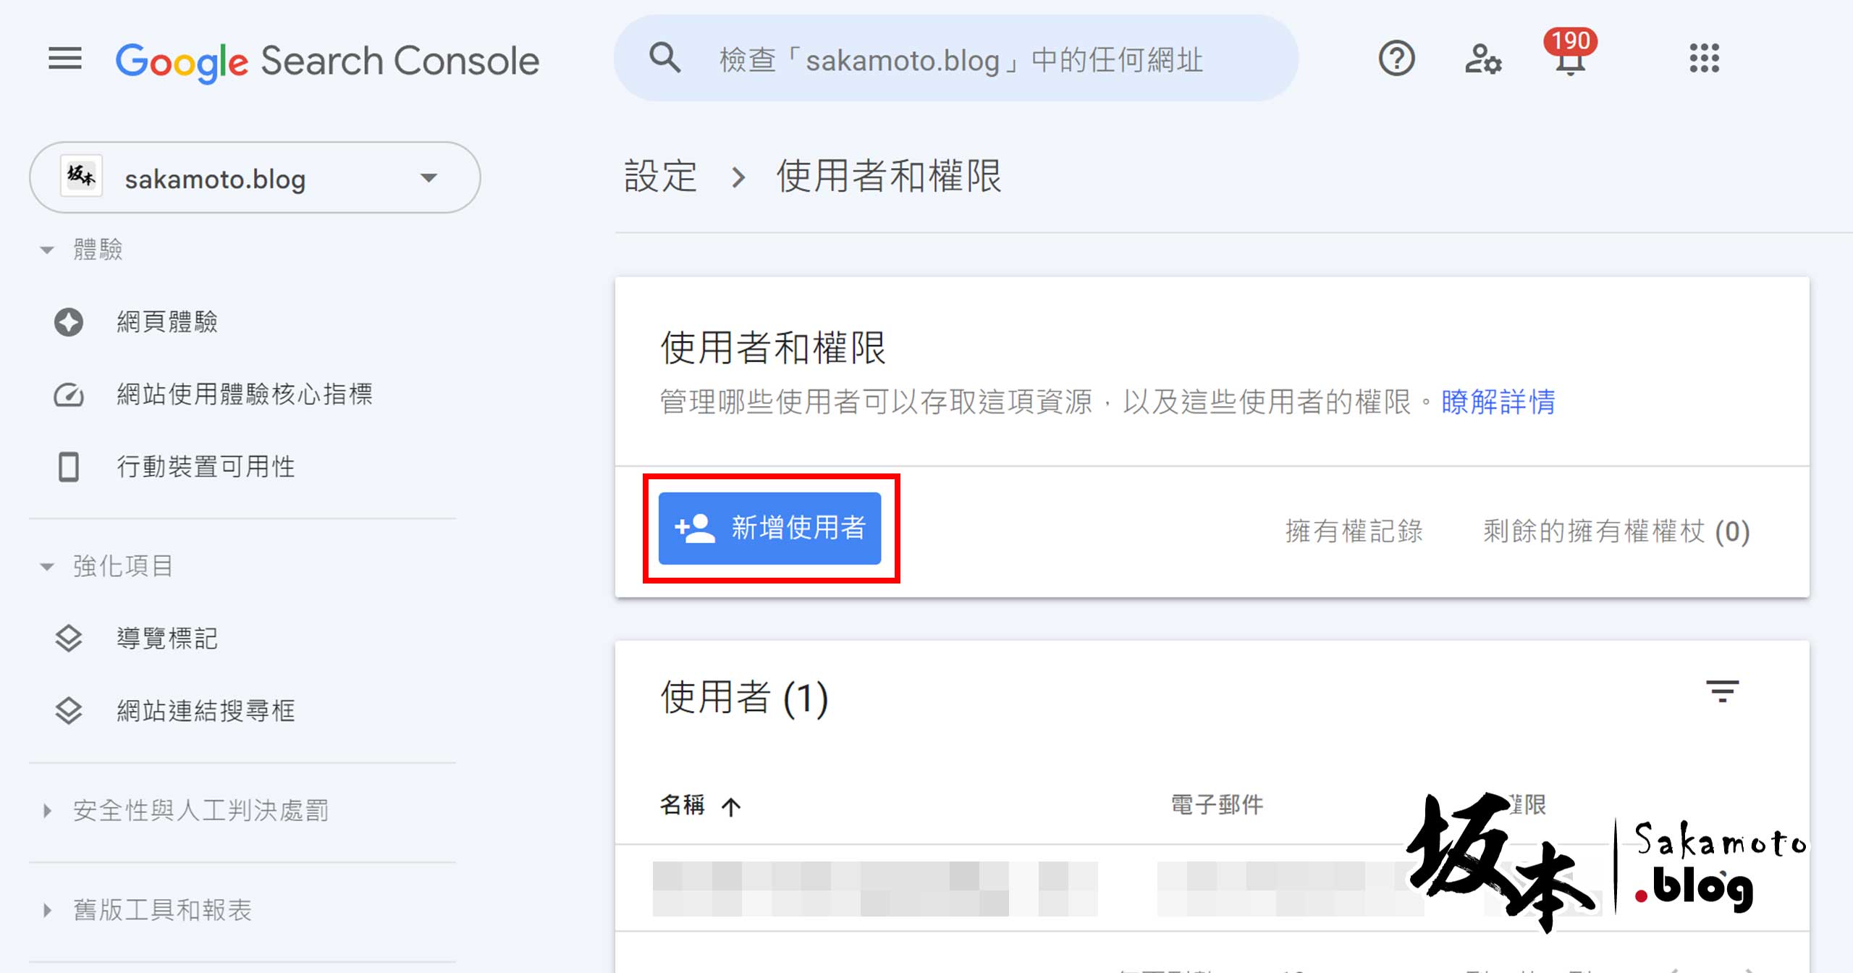Click the 新增使用者 button
This screenshot has width=1853, height=973.
tap(769, 528)
